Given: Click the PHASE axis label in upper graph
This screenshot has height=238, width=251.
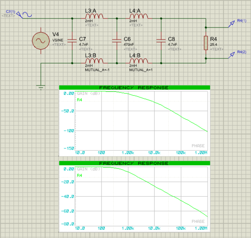Looking at the screenshot, I should point(198,146).
